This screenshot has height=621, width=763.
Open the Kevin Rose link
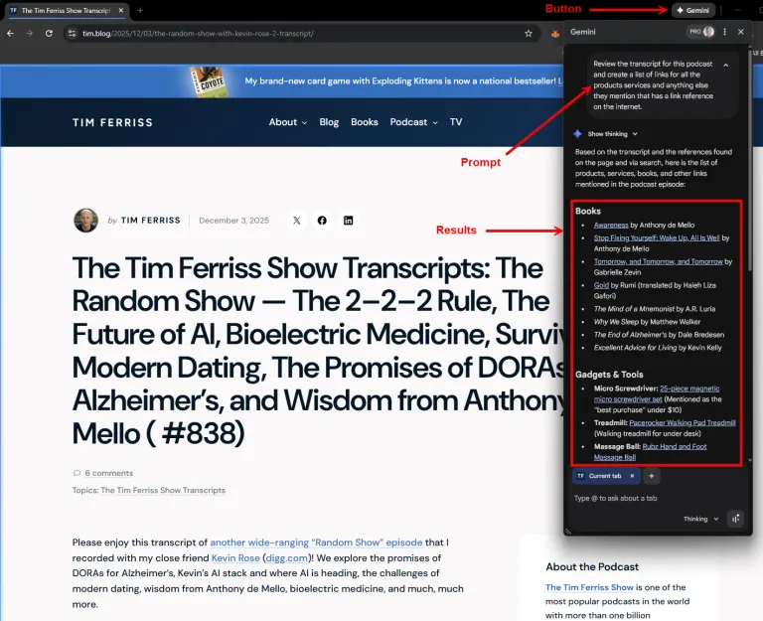pyautogui.click(x=235, y=557)
